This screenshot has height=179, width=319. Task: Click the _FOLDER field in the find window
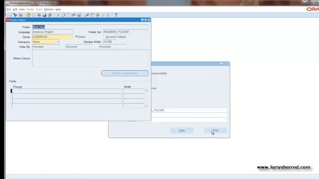[x=189, y=110]
